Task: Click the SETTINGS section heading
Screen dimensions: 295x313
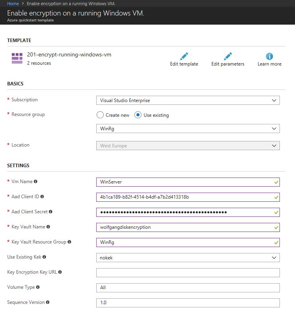Action: tap(18, 166)
